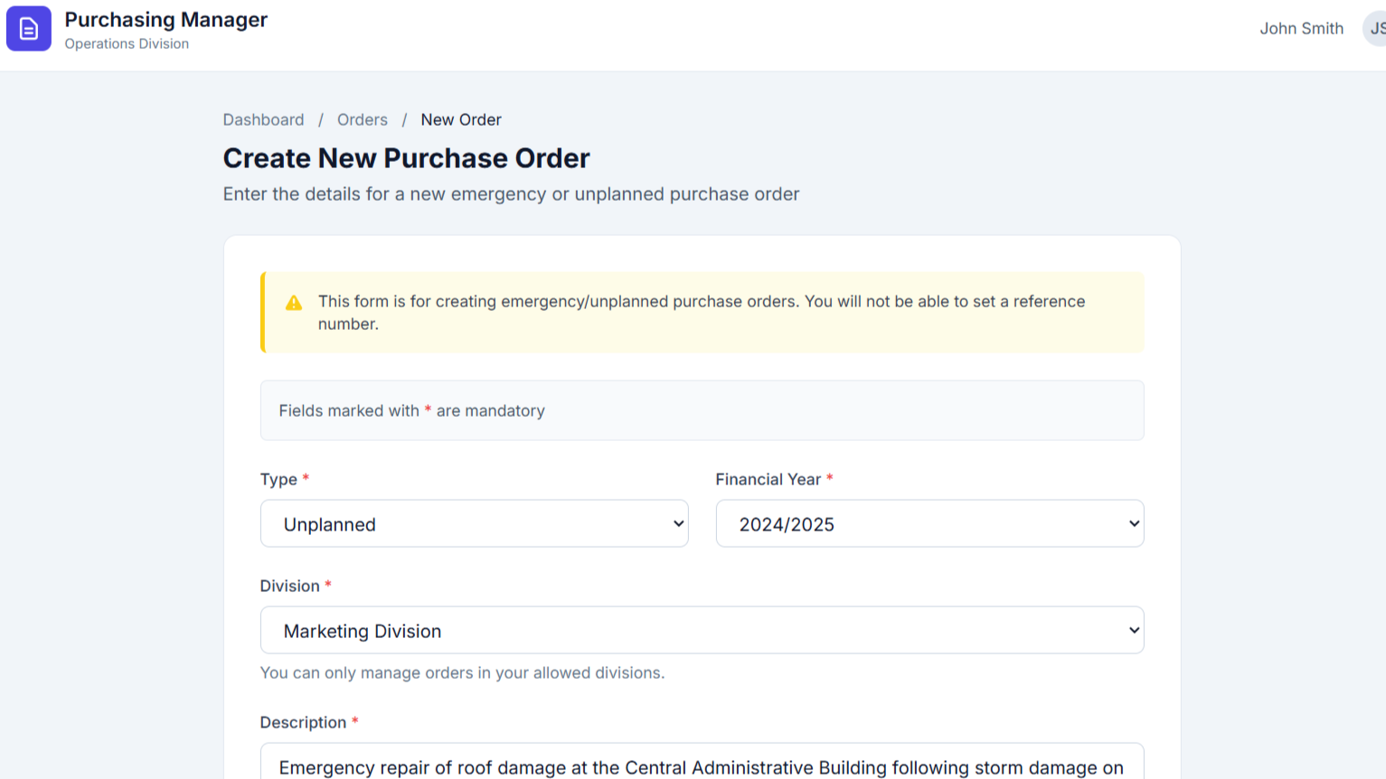Open the JS user avatar

[1375, 29]
